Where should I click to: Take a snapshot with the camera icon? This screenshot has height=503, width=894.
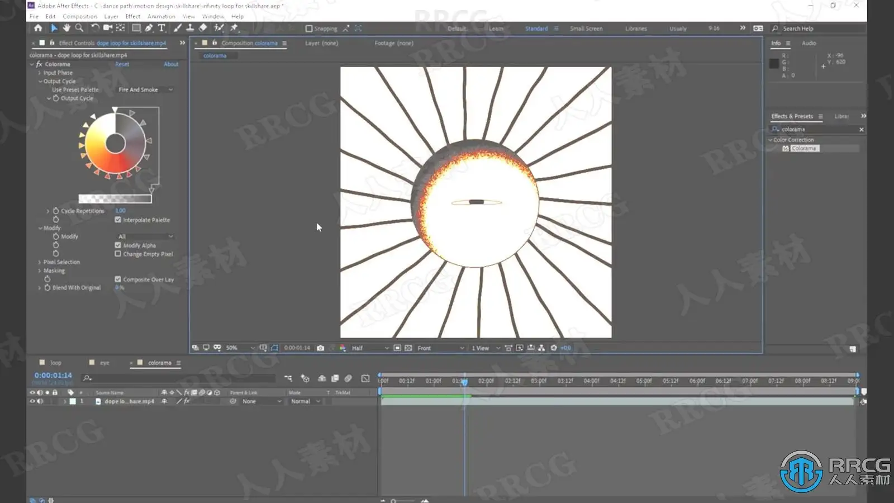click(320, 348)
